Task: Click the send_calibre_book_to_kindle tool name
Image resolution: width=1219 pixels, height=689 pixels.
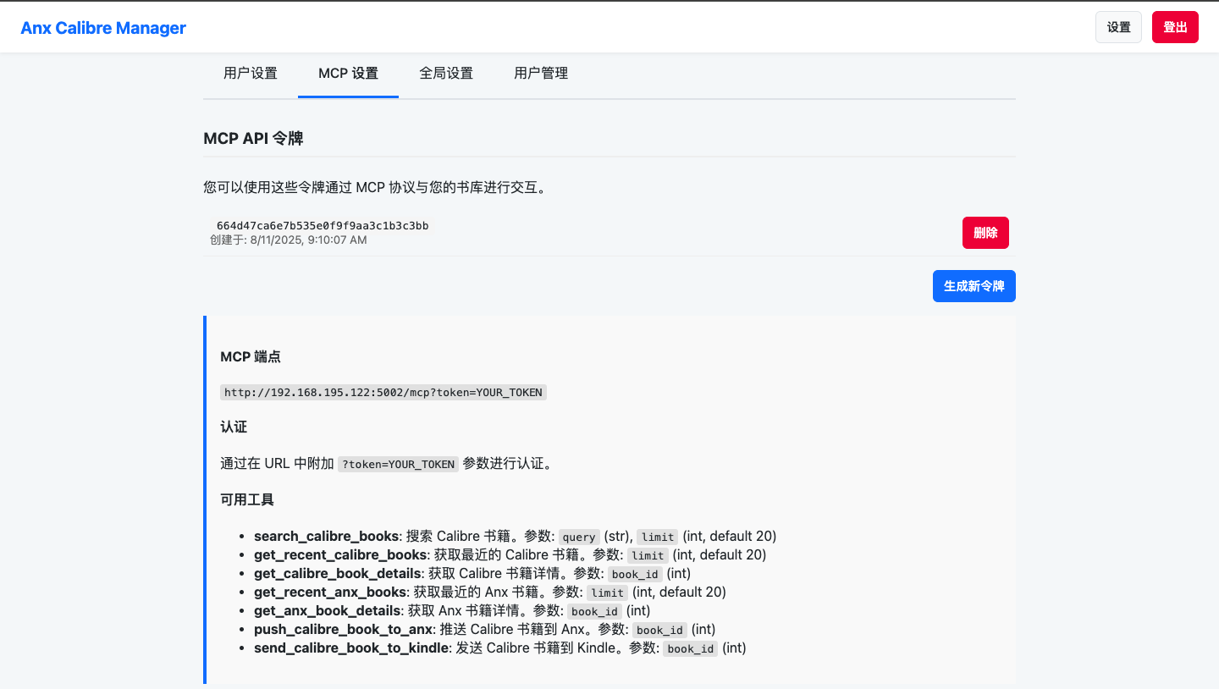Action: click(x=351, y=648)
